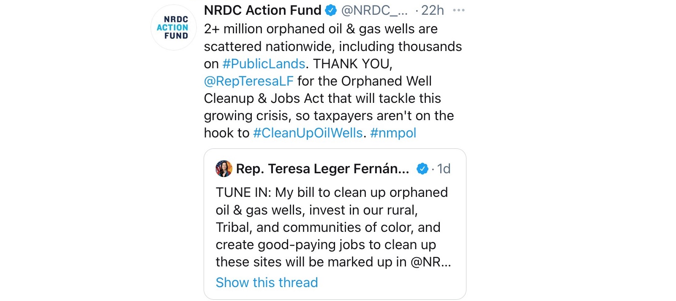Click the verified badge in the quoted tweet
Viewport: 676px width, 301px height.
[x=422, y=169]
